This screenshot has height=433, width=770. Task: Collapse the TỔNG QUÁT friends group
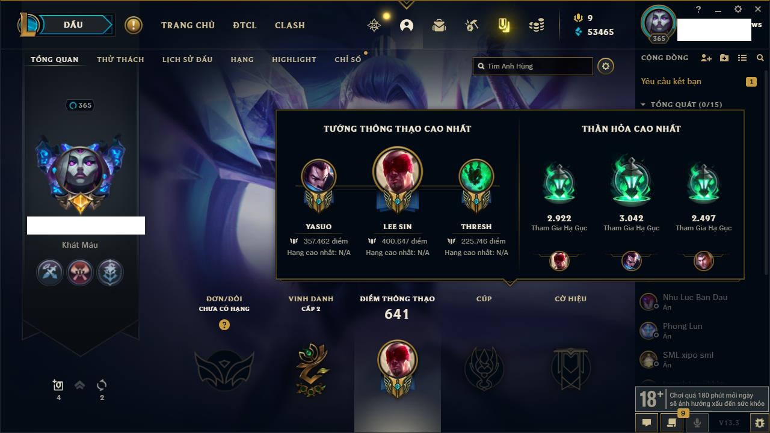pos(643,105)
